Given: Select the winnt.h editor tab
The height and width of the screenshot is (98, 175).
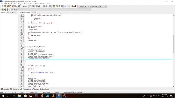Looking at the screenshot, I should coord(33,13).
